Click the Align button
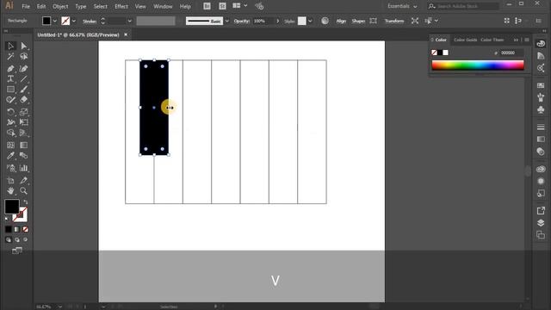The height and width of the screenshot is (310, 551). pos(341,21)
